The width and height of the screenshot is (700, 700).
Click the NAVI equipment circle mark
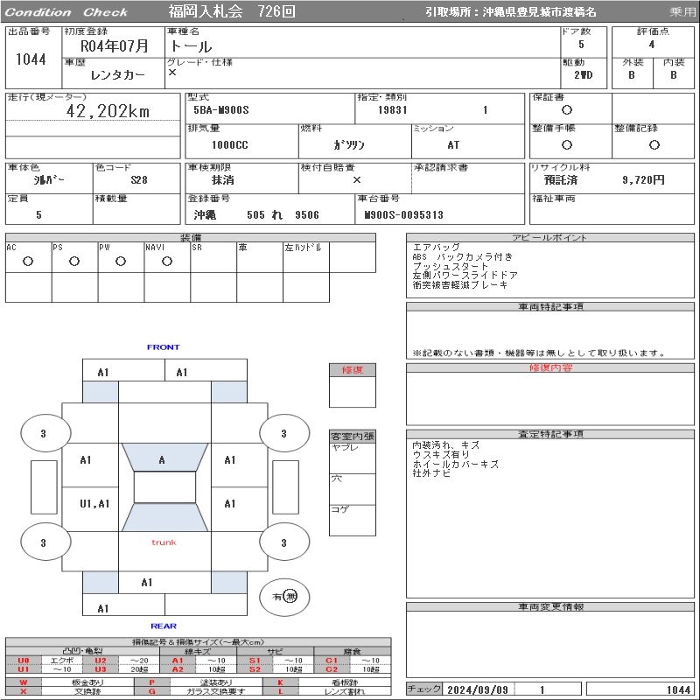167,262
